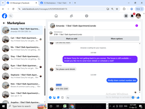The width and height of the screenshot is (145, 109).
Task: Switch to the Messenger Facebook browser tab
Action: click(22, 3)
